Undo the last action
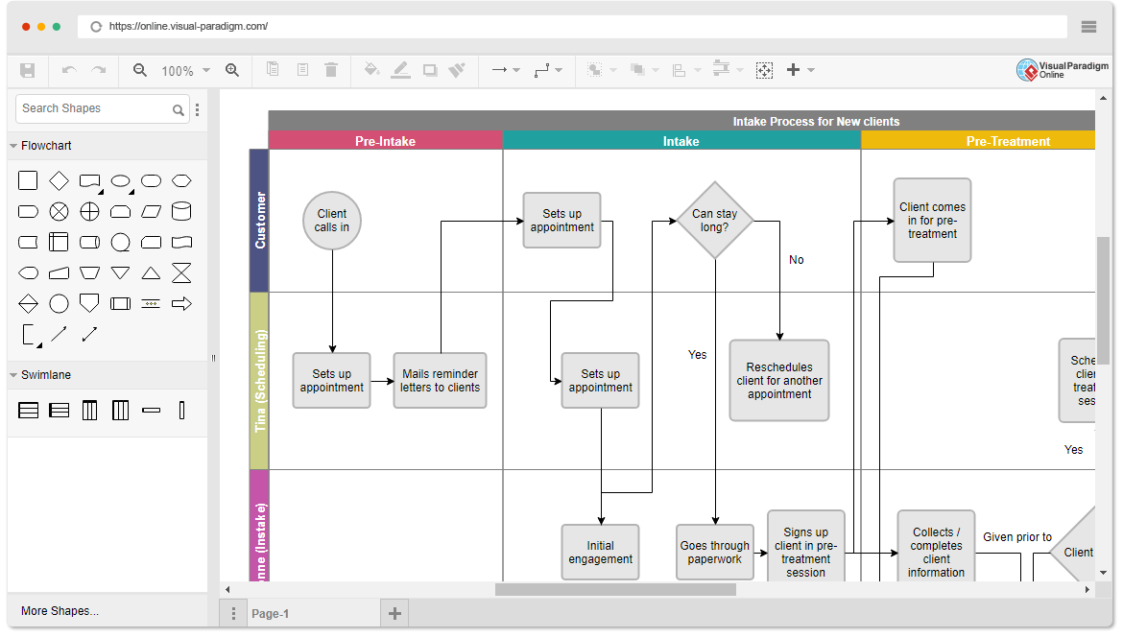The image size is (1123, 638). [x=69, y=70]
